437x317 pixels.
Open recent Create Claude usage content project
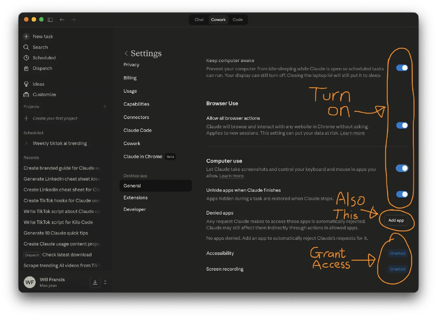[62, 244]
